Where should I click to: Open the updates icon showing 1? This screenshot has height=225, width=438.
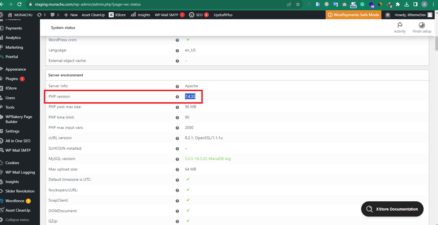click(x=41, y=15)
